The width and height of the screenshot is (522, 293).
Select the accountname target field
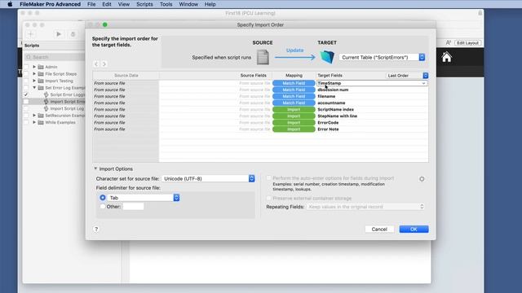click(331, 103)
